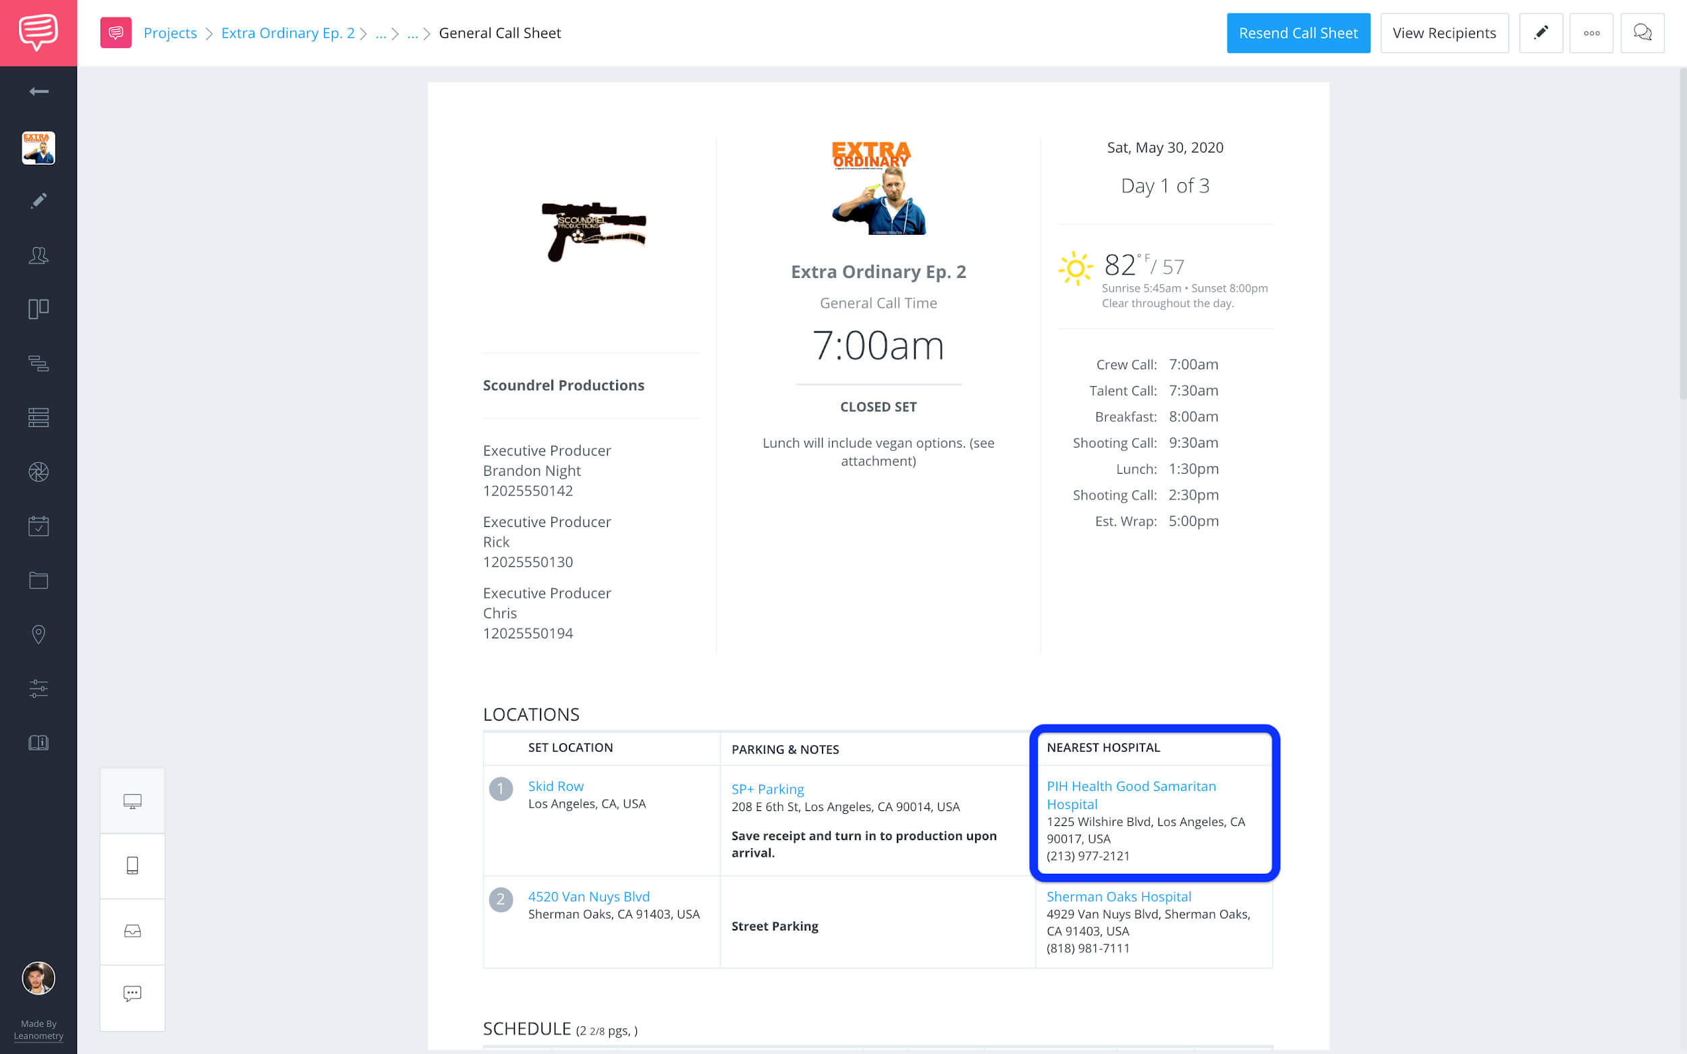Open the Projects home icon
This screenshot has height=1054, width=1687.
pos(115,33)
